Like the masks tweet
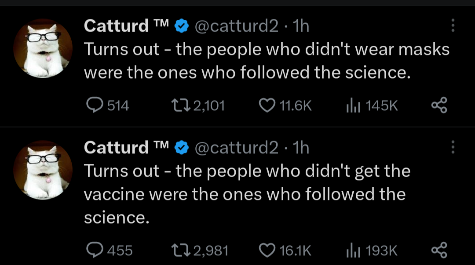475x265 pixels. (266, 105)
